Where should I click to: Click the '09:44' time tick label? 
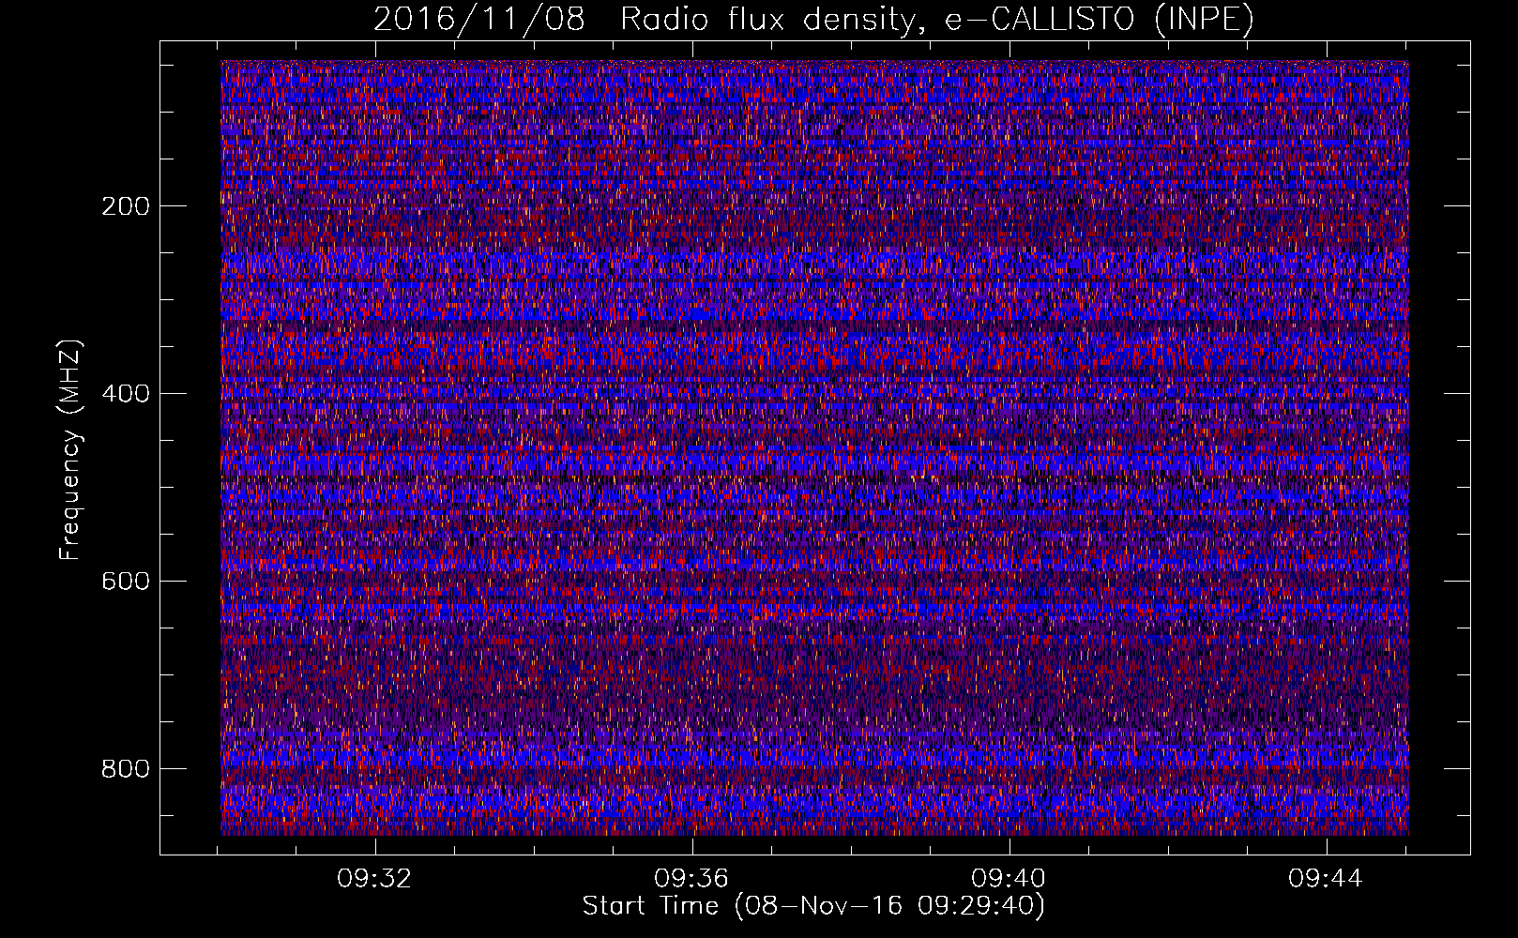click(1326, 879)
